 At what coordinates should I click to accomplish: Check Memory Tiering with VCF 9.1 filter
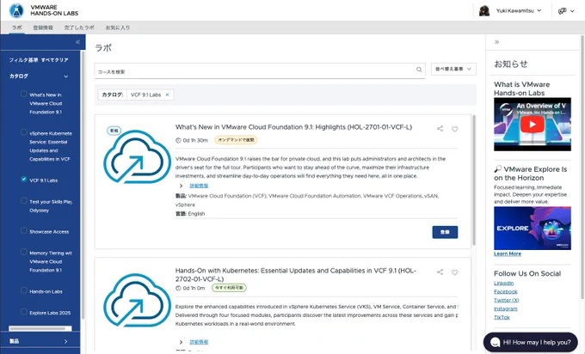pyautogui.click(x=24, y=252)
